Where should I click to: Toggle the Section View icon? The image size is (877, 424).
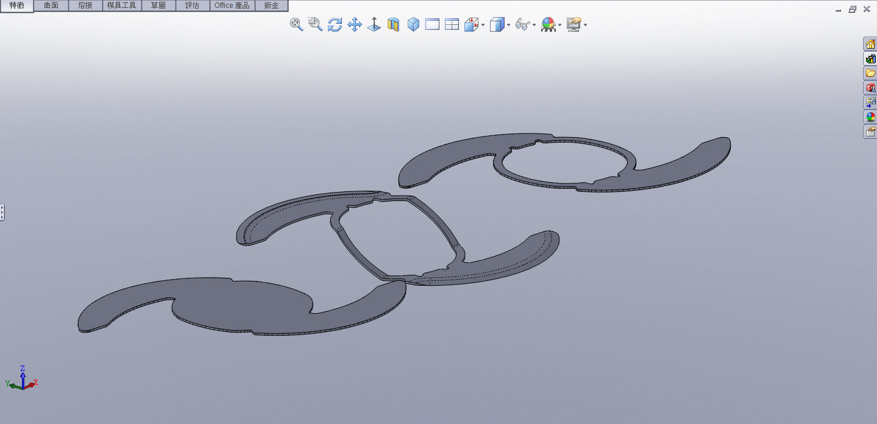tap(393, 24)
